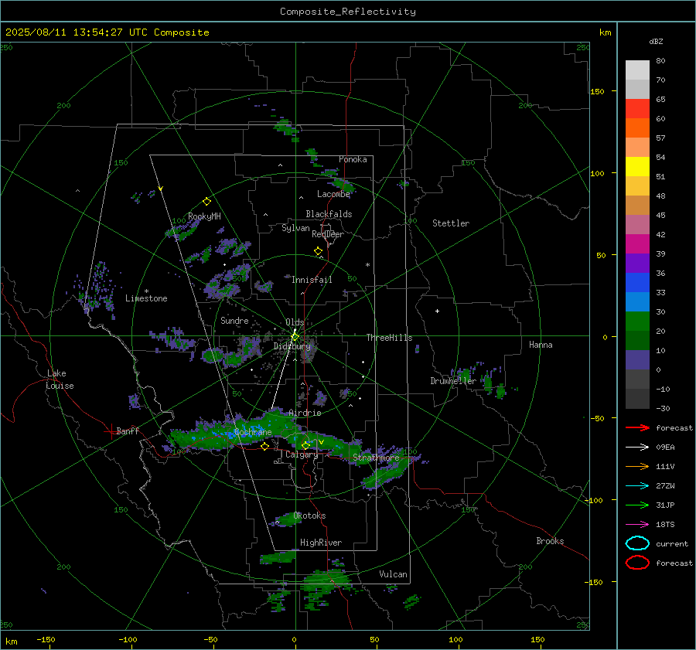Click the yellow diamond marker near RockyMH
696x650 pixels.
pyautogui.click(x=206, y=202)
